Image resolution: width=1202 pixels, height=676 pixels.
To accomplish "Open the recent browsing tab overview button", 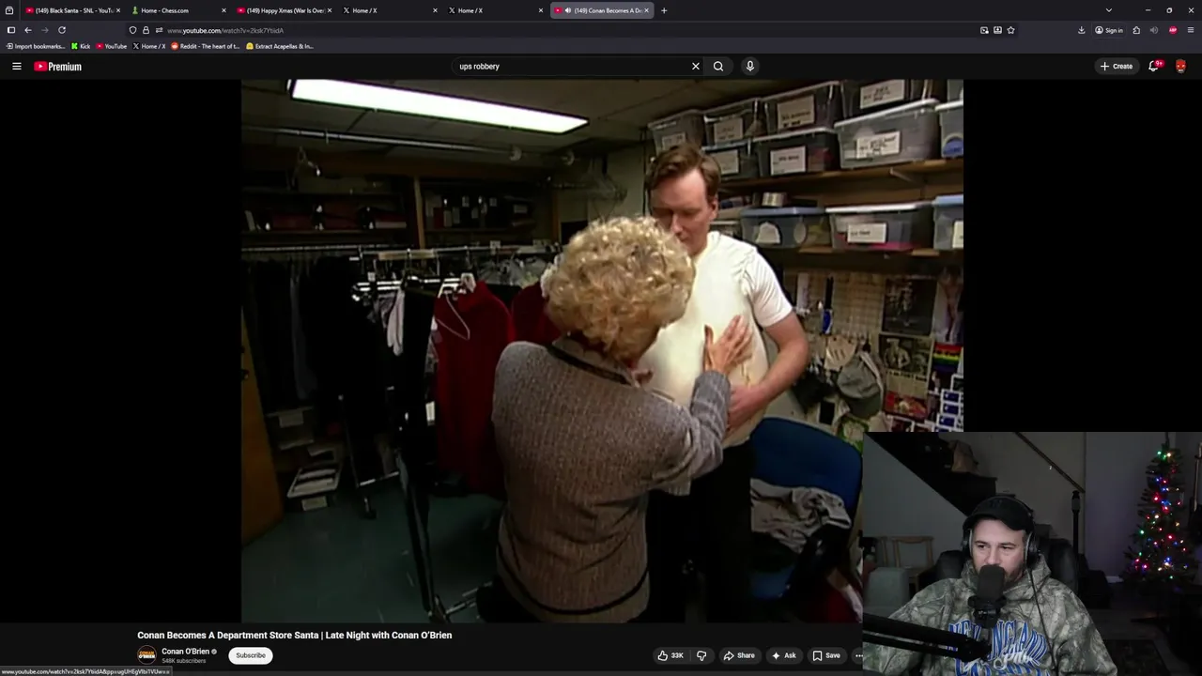I will pyautogui.click(x=9, y=10).
